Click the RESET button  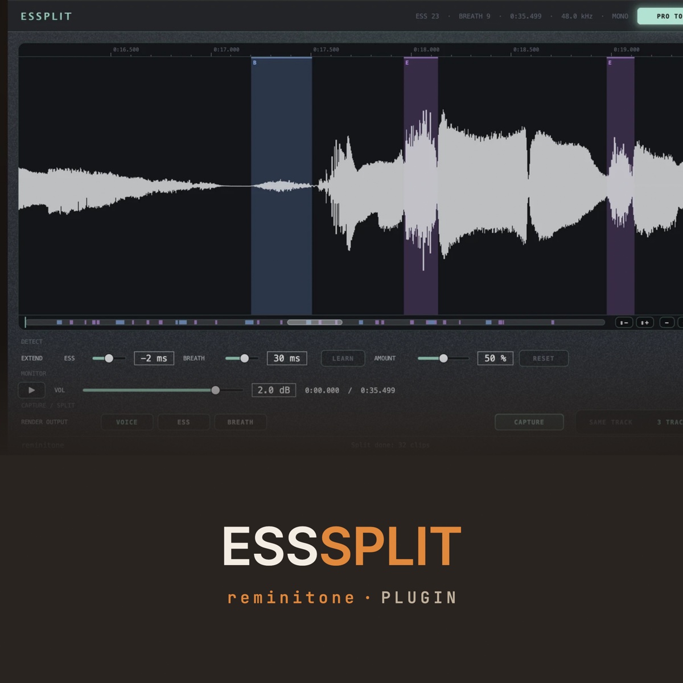click(x=544, y=359)
